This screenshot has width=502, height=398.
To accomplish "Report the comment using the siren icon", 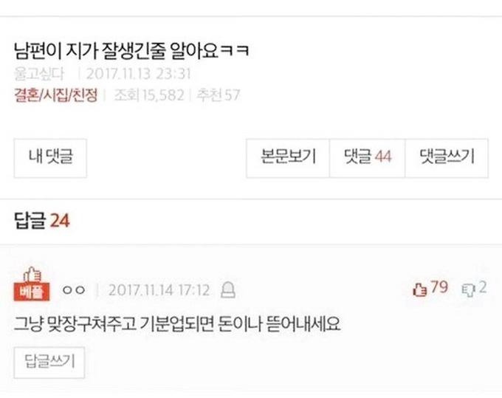I will [228, 289].
